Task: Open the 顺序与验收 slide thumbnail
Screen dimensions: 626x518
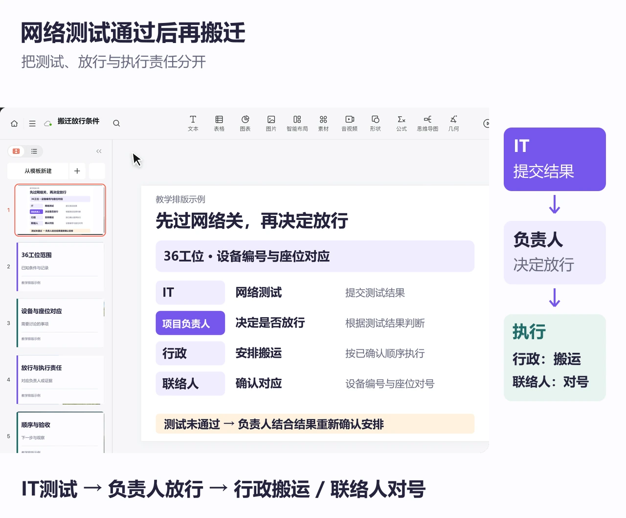Action: (x=60, y=432)
